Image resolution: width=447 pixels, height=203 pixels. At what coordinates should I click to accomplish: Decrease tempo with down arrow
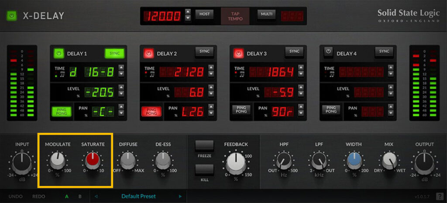coord(188,18)
